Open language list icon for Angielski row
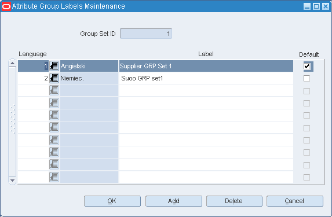Image resolution: width=332 pixels, height=217 pixels. pyautogui.click(x=54, y=66)
